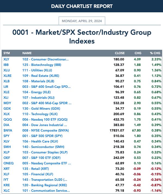Click the CLOSE column header
163x195 pixels.
[120, 53]
